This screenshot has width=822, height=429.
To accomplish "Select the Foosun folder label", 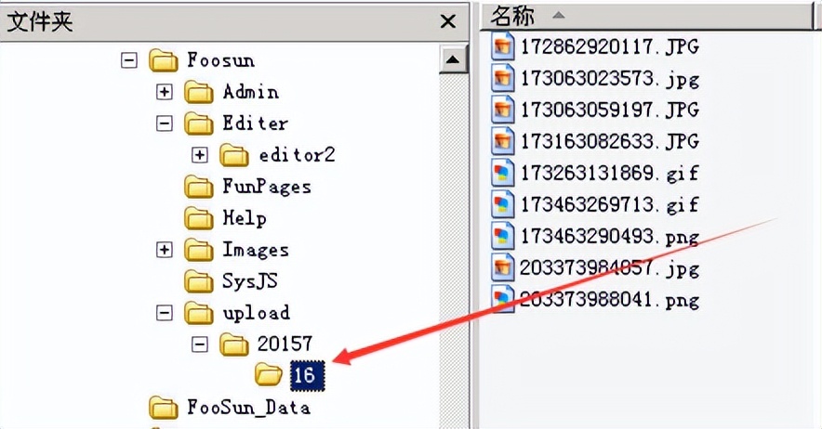I will point(220,60).
